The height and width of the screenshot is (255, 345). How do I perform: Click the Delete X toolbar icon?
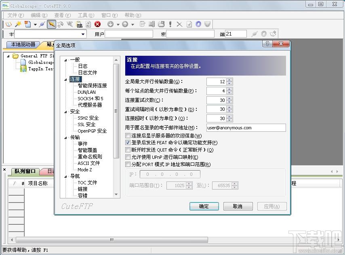coord(179,24)
